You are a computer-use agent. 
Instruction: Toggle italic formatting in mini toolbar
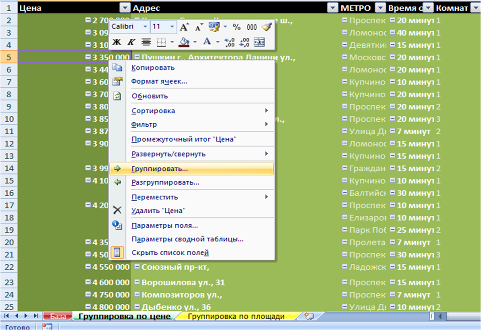point(131,42)
